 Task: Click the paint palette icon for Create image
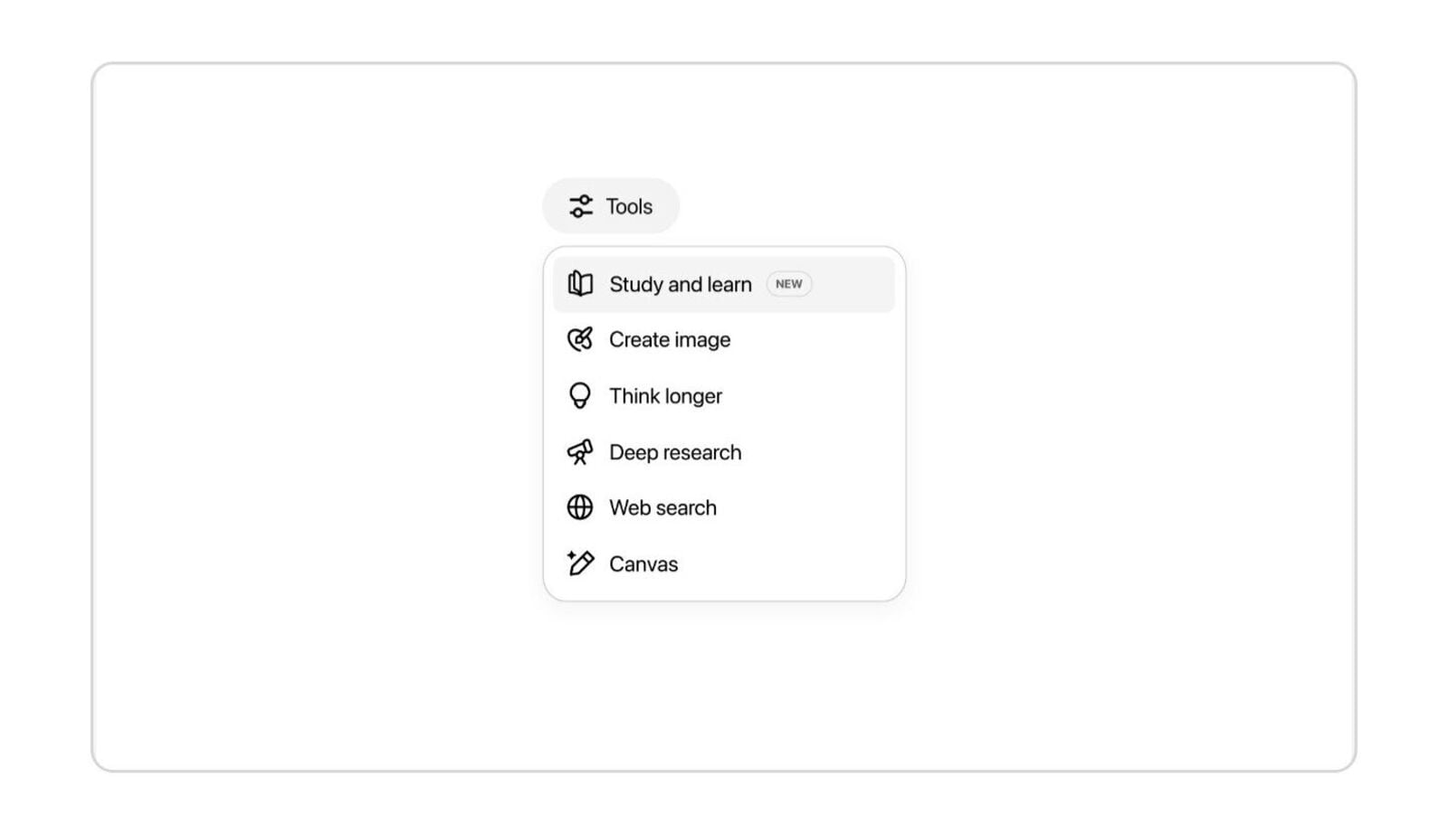click(x=580, y=339)
